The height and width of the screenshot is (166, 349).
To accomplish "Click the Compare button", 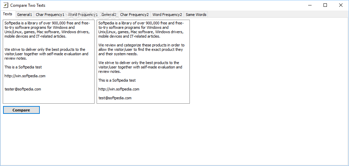I will 21,110.
